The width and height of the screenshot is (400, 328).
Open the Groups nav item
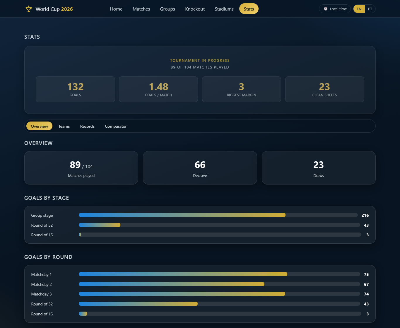point(167,9)
